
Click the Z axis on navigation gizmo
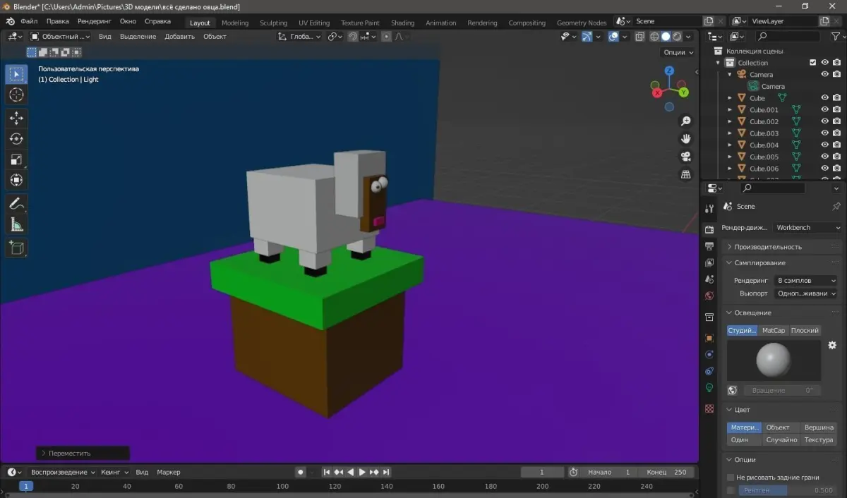(x=669, y=71)
